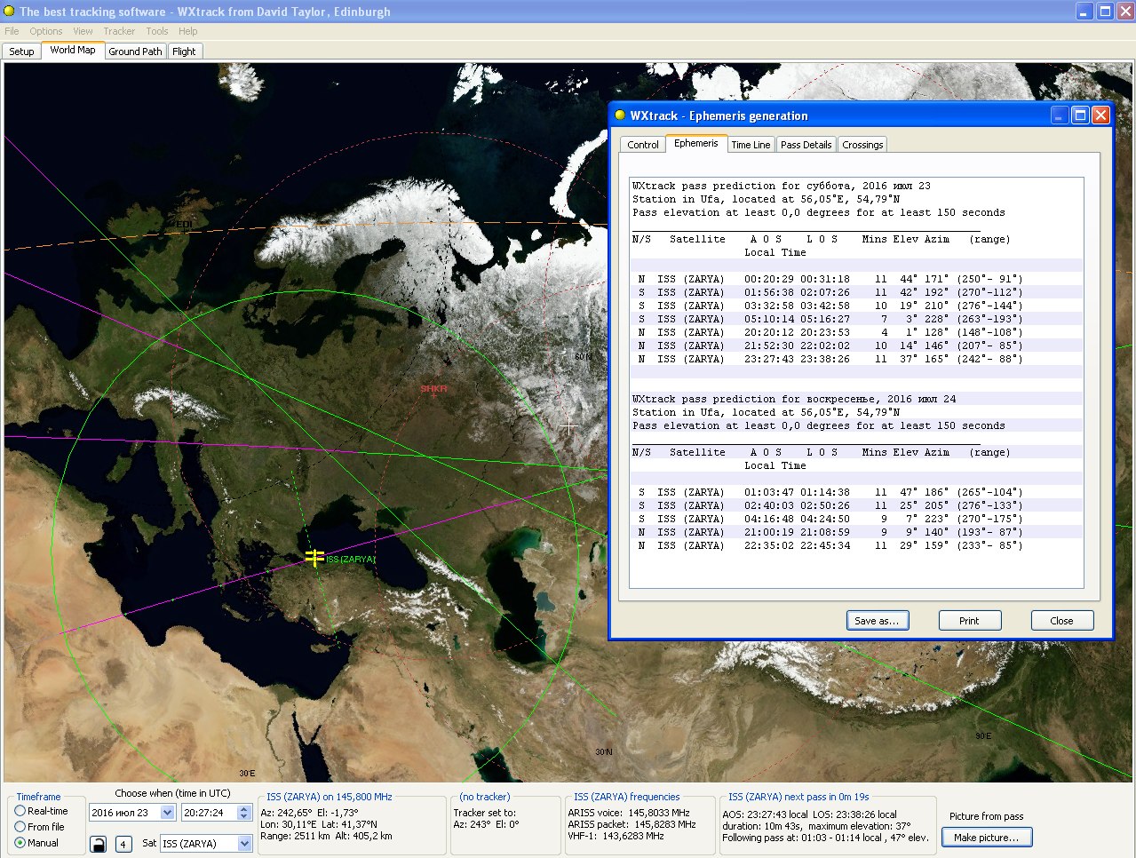1136x858 pixels.
Task: Open the Tracker menu
Action: [x=119, y=31]
